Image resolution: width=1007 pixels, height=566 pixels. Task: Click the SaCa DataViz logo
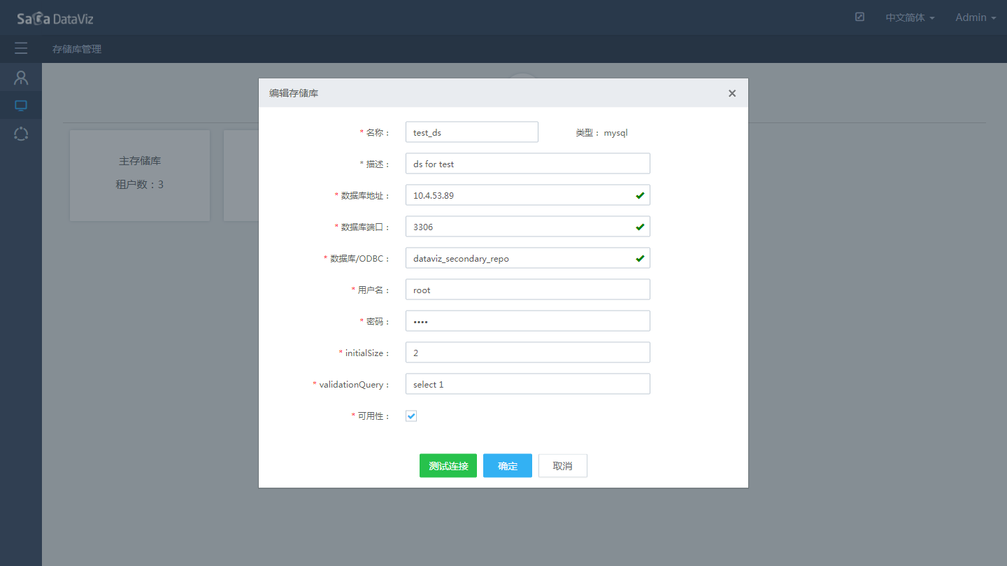click(x=55, y=19)
